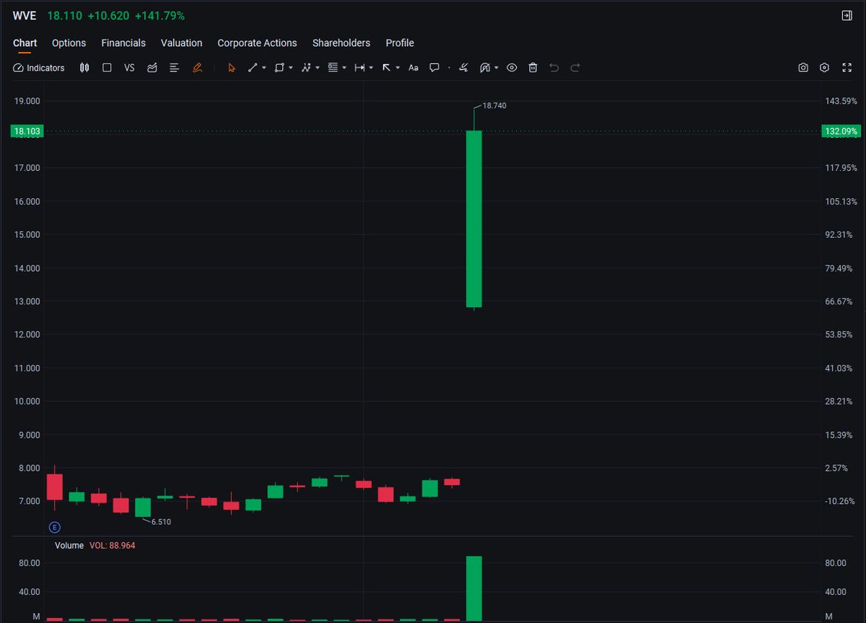Toggle drawings visibility with the eye icon
The image size is (866, 623).
coord(512,67)
